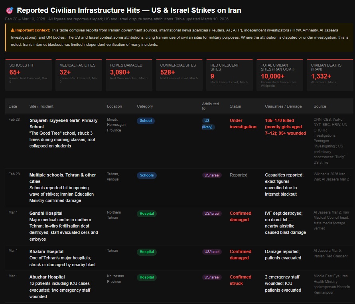
Task: Click the Source column header
Action: tap(319, 106)
